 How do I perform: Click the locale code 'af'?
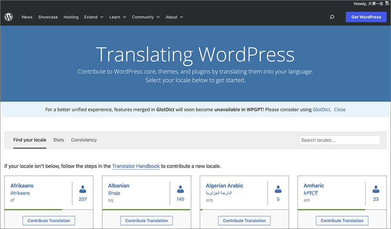tap(13, 200)
